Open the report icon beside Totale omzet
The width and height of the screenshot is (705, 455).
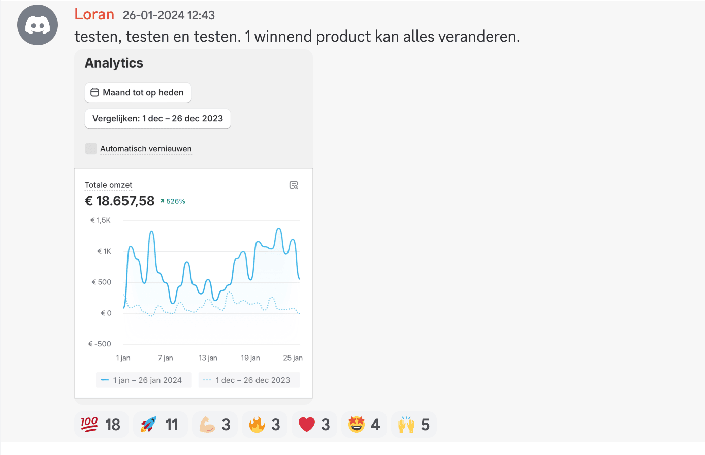[294, 185]
